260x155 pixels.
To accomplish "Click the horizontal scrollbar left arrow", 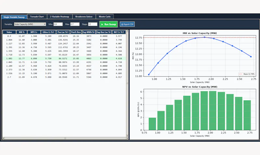I will click(x=3, y=138).
